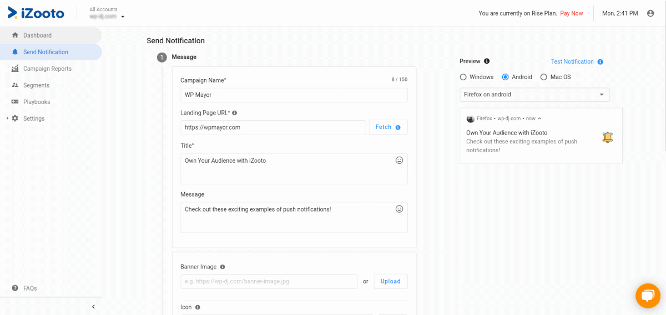Image resolution: width=666 pixels, height=315 pixels.
Task: Go to Dashboard menu item
Action: click(51, 35)
